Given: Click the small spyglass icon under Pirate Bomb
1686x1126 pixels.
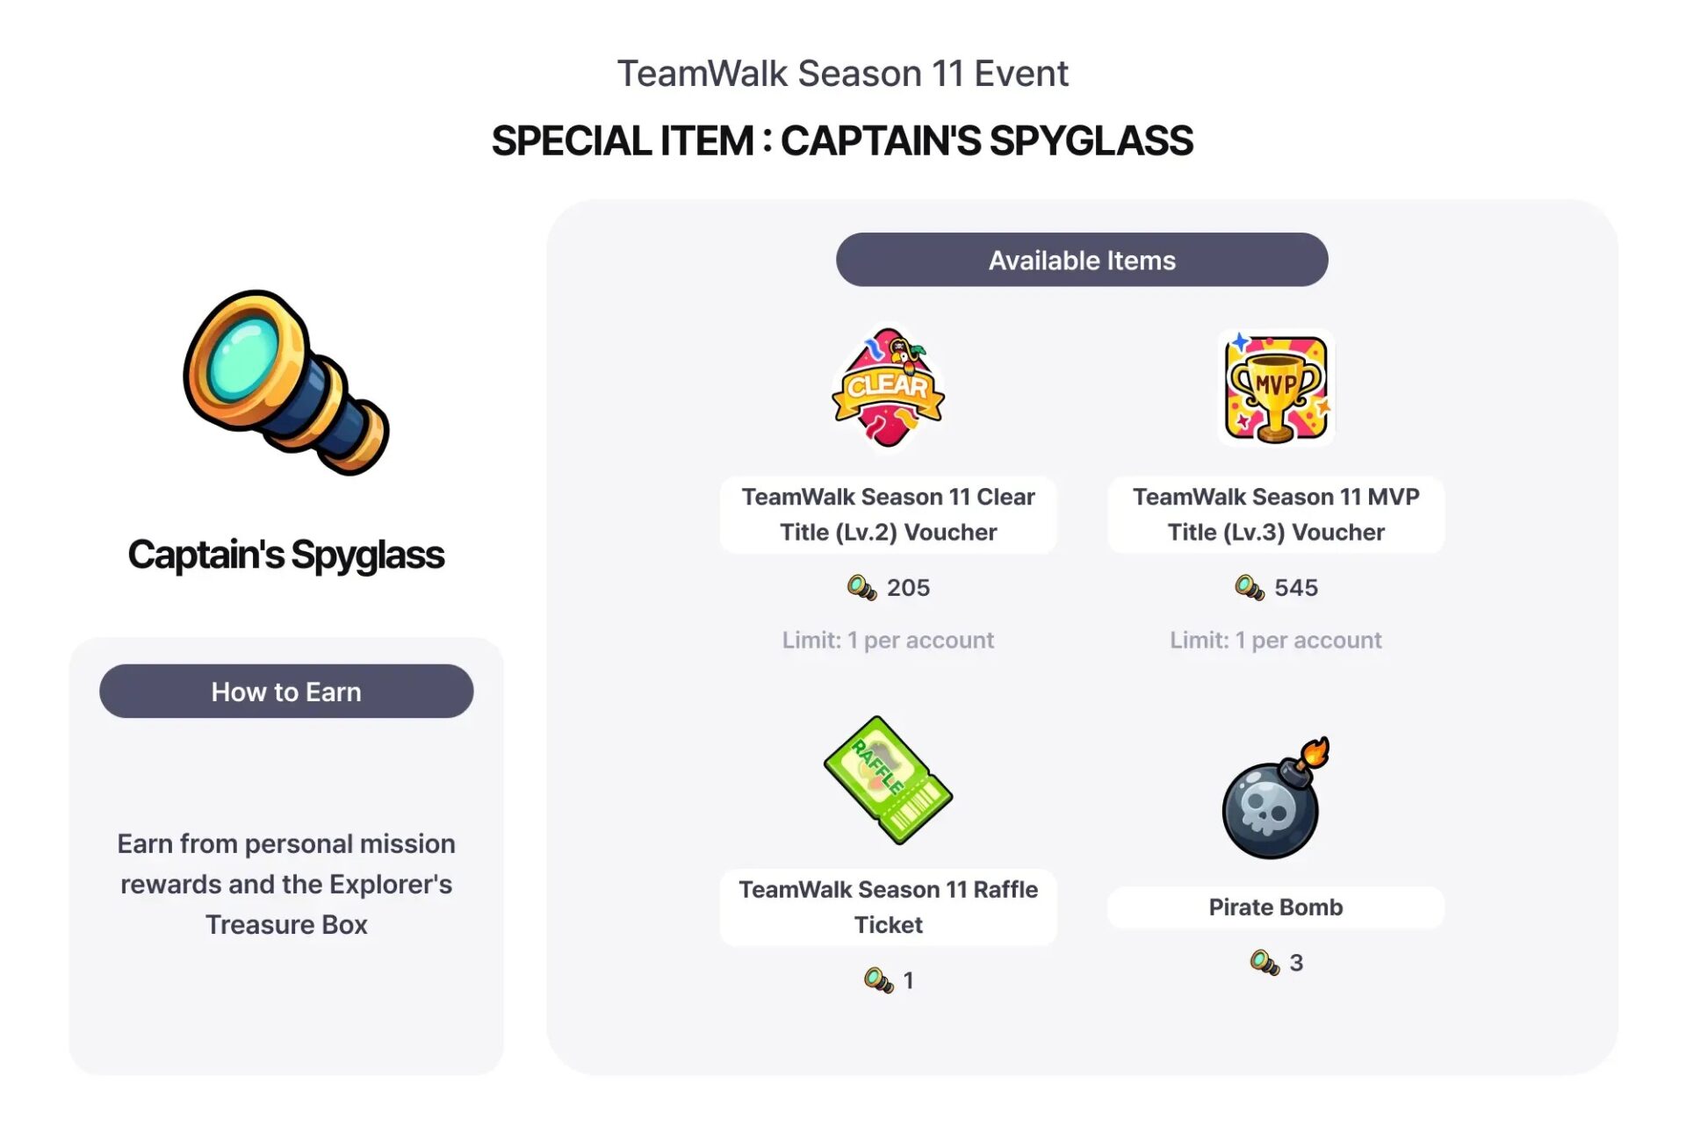Looking at the screenshot, I should [x=1264, y=962].
